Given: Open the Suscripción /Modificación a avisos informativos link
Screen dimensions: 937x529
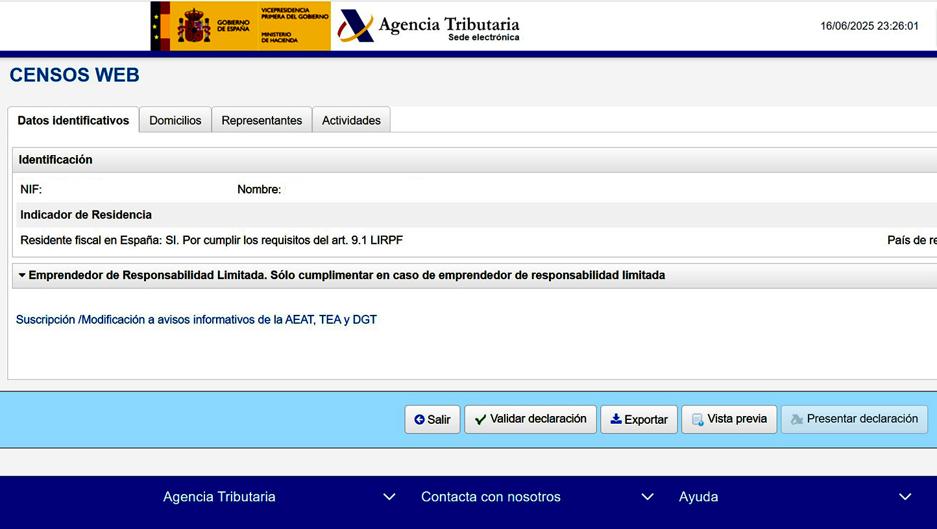Looking at the screenshot, I should click(x=196, y=319).
